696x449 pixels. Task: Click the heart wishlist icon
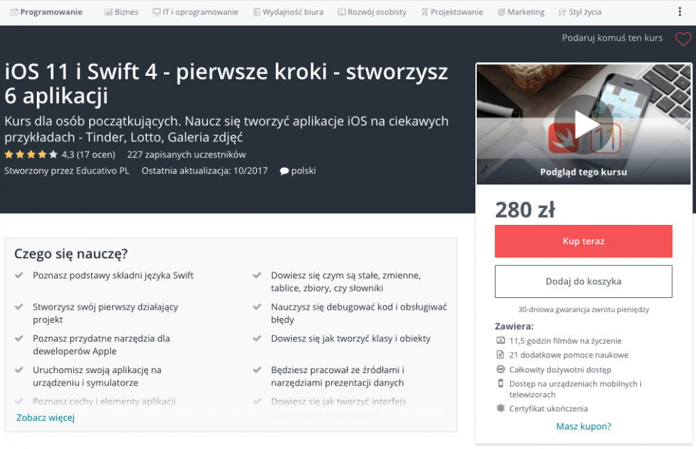click(x=683, y=39)
